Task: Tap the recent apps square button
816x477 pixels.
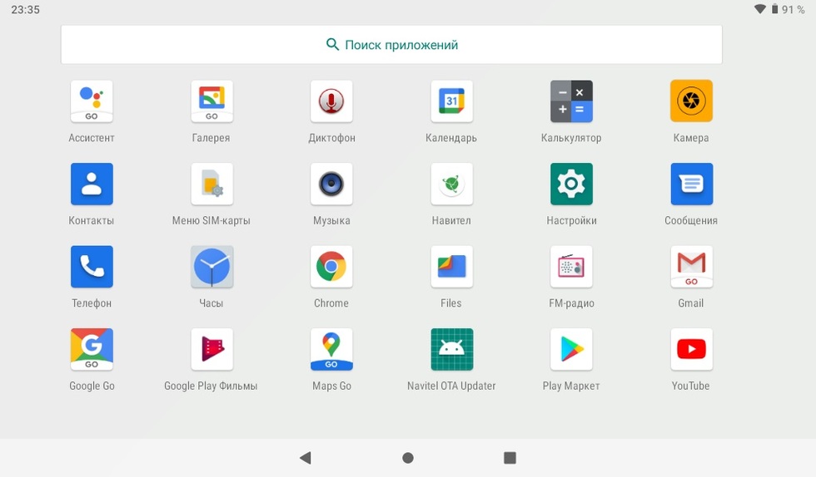Action: [510, 458]
